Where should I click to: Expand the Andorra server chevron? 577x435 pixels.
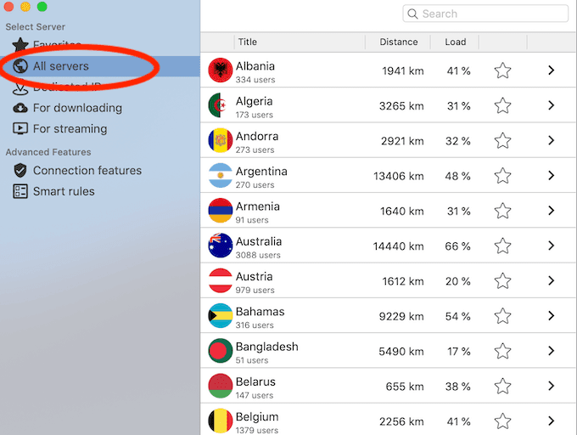[x=551, y=141]
